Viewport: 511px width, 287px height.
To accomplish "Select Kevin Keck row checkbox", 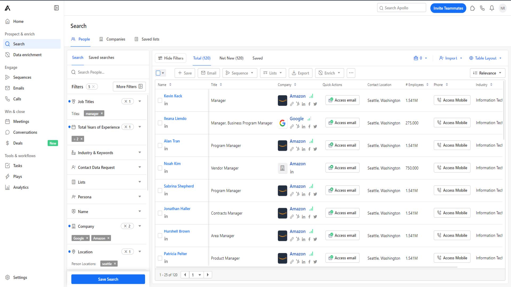I will click(x=160, y=100).
